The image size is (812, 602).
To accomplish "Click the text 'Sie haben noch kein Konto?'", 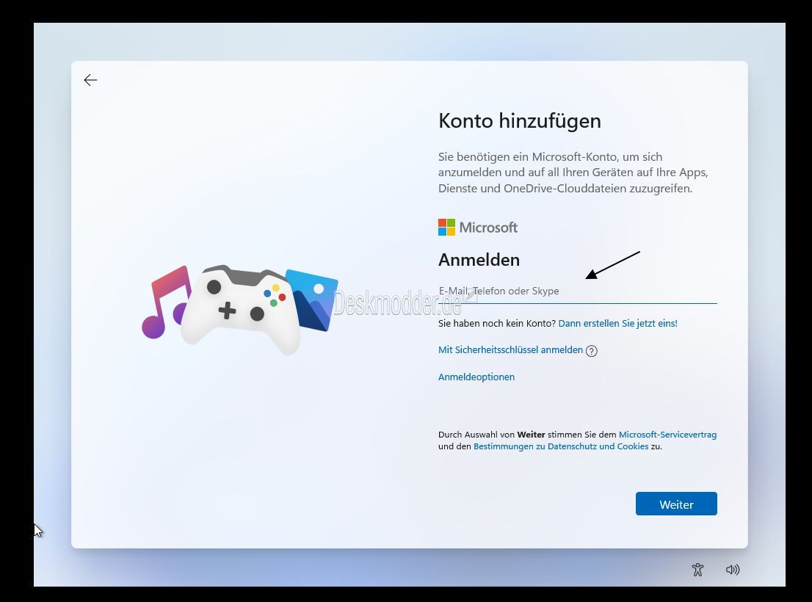I will click(497, 324).
